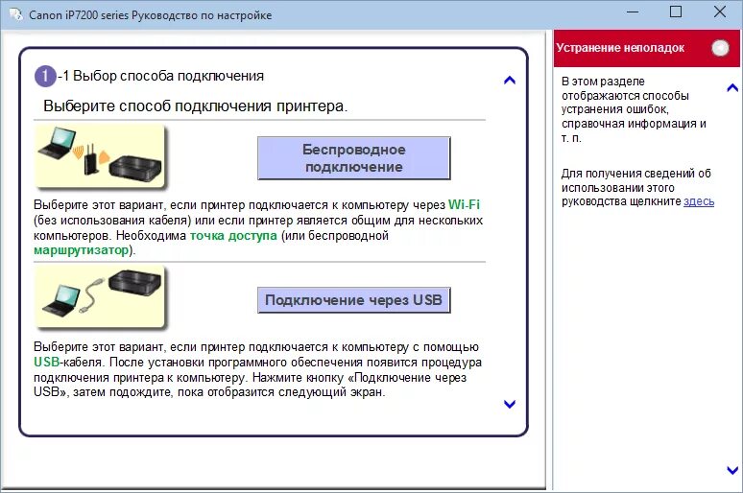The image size is (743, 493).
Task: Click up chevron in troubleshooting sidebar
Action: coord(732,87)
